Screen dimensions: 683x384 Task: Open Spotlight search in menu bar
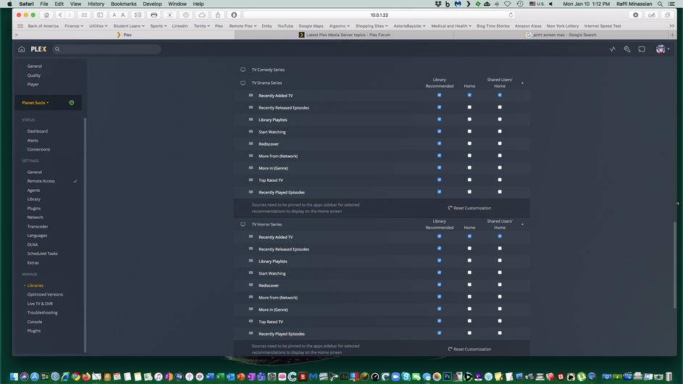(x=661, y=4)
